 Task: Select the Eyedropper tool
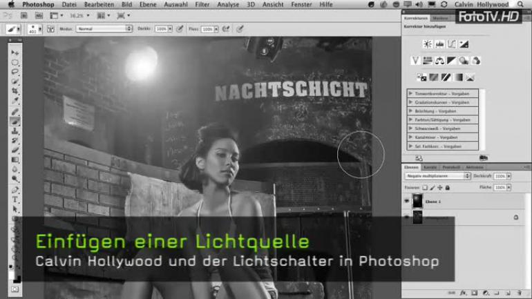15,101
